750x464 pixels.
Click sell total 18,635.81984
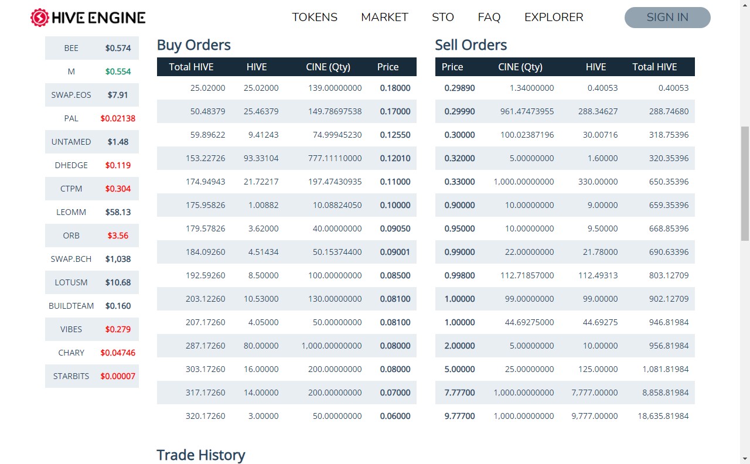click(663, 416)
